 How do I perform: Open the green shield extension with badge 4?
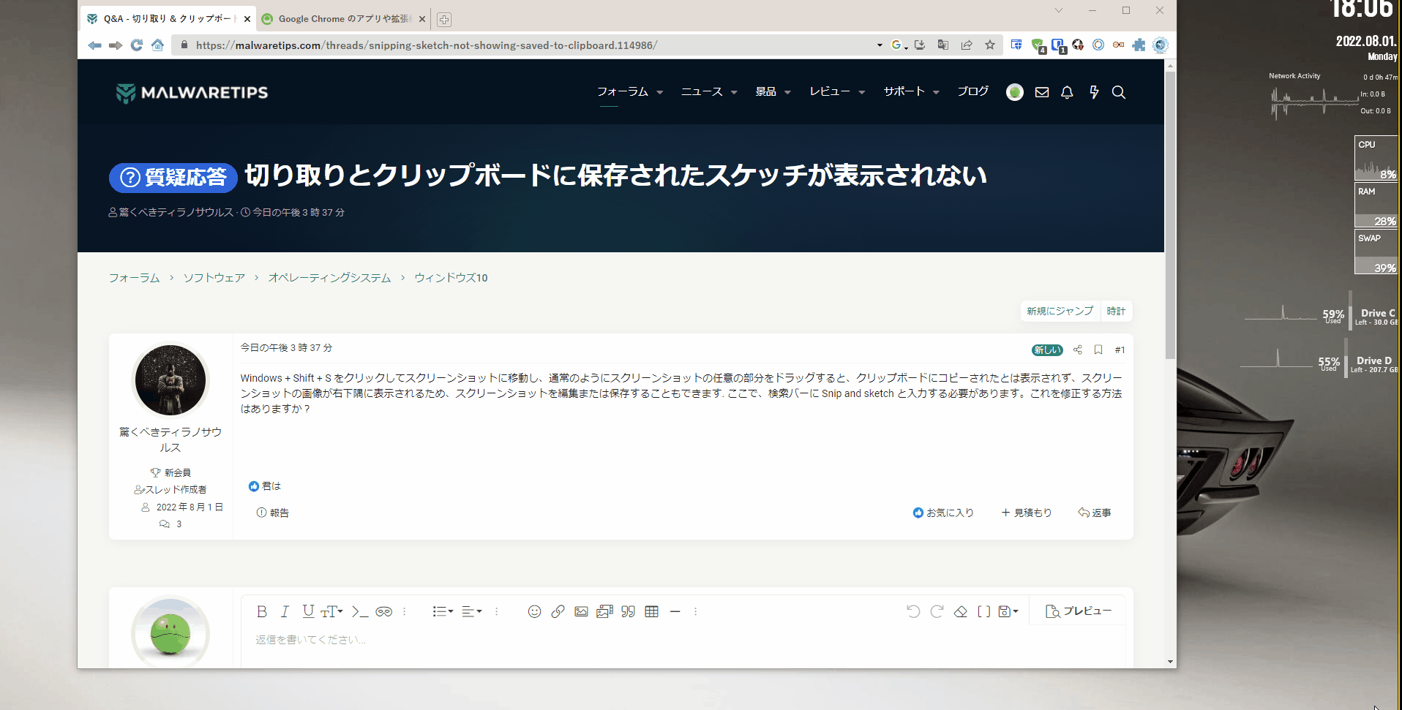[x=1038, y=46]
